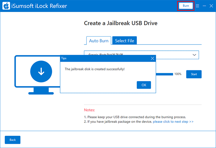Screen dimensions: 216x148
Task: Click the burn progress bar
Action: coord(164,74)
